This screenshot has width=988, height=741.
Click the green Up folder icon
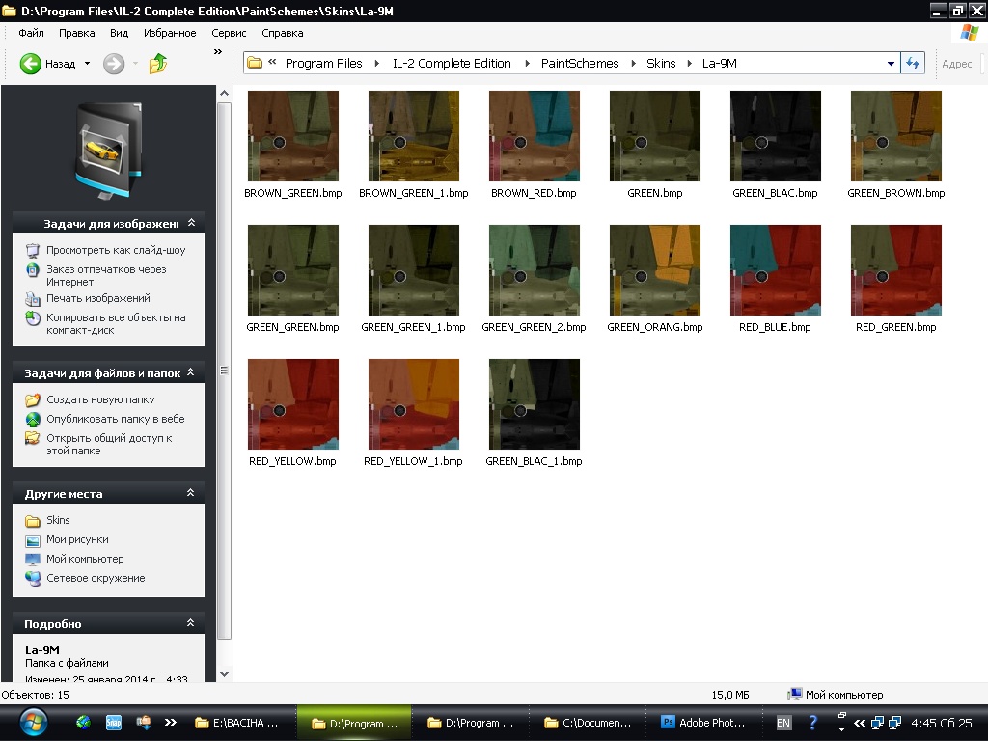point(158,64)
